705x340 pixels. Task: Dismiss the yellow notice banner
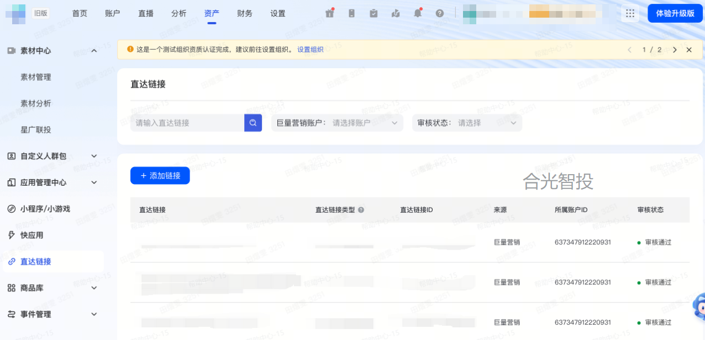coord(689,50)
